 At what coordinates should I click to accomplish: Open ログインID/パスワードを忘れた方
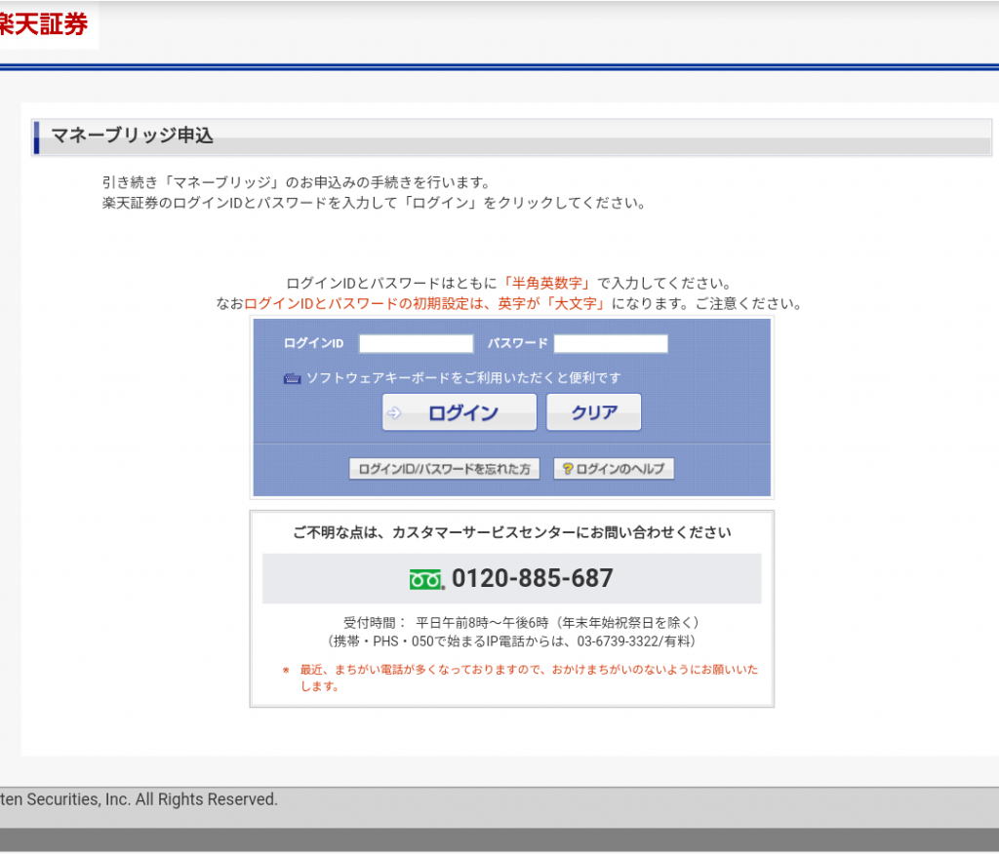pos(444,469)
